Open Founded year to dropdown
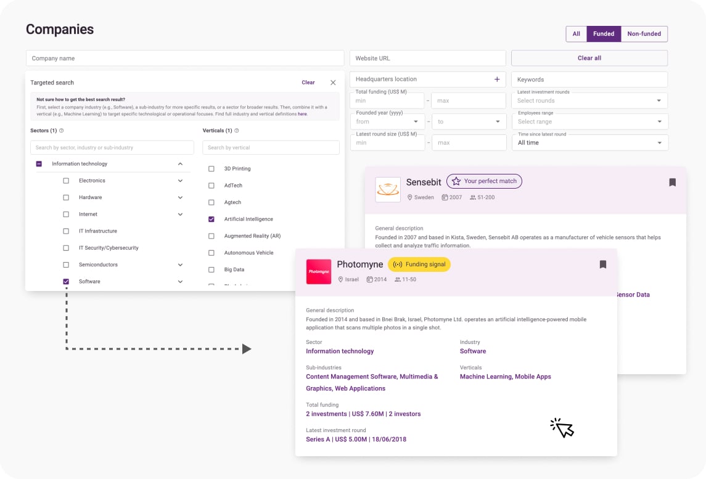Image resolution: width=706 pixels, height=479 pixels. [x=469, y=121]
